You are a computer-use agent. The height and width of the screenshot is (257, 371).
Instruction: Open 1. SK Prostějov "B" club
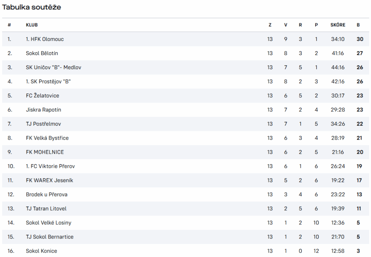click(x=48, y=82)
